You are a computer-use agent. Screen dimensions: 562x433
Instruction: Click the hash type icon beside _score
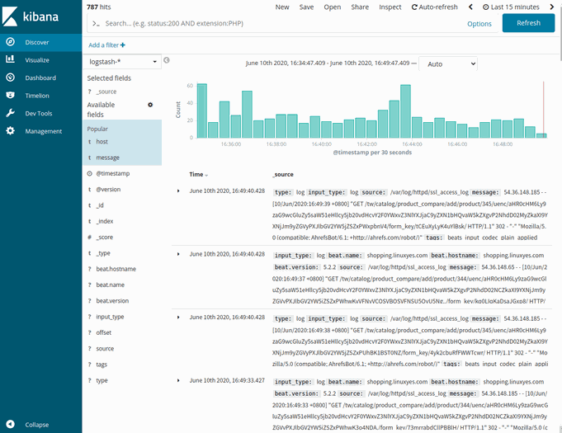click(90, 237)
